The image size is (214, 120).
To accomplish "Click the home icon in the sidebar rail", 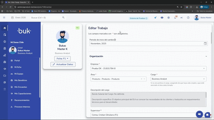I will click(5, 28).
